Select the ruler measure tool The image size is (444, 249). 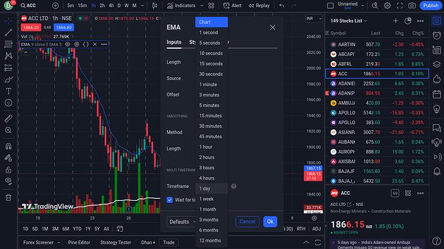pyautogui.click(x=8, y=118)
